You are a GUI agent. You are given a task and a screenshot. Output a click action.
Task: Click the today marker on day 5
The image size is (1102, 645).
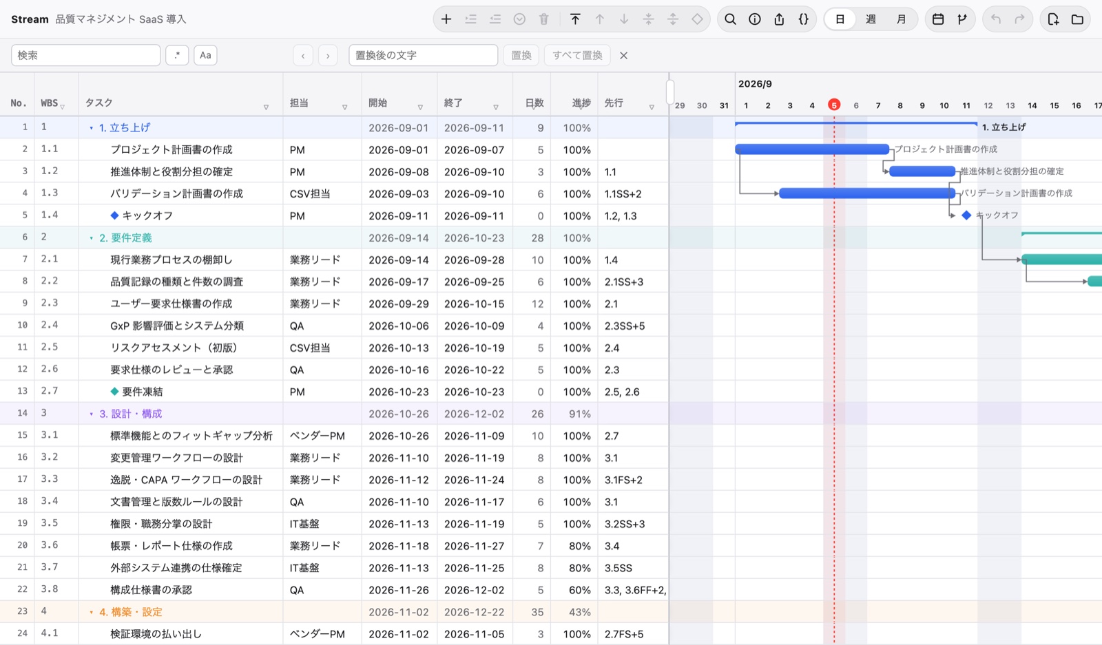coord(834,105)
